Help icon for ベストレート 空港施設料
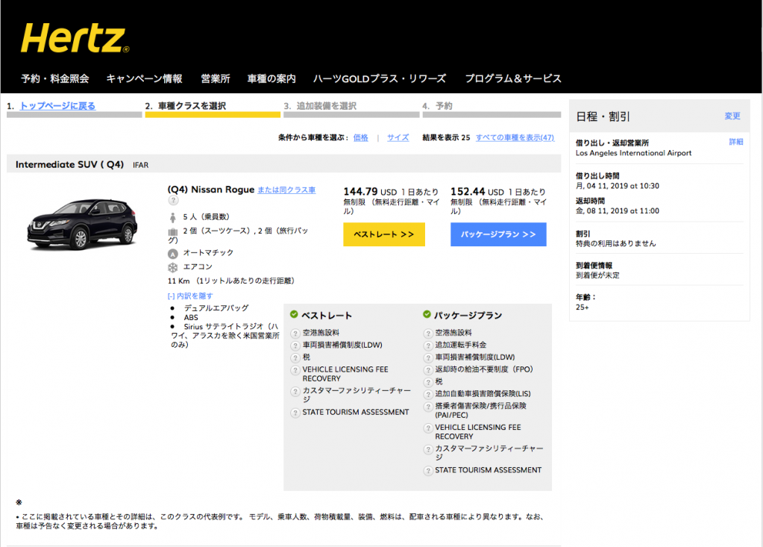 click(x=295, y=334)
